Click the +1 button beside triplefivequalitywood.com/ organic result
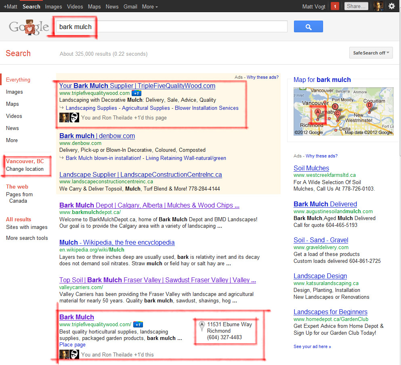 138,325
